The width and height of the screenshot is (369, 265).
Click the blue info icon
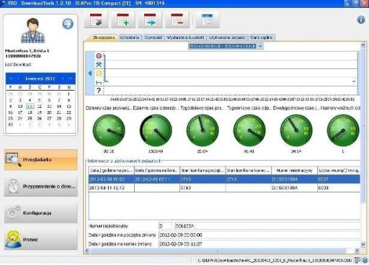(x=361, y=19)
